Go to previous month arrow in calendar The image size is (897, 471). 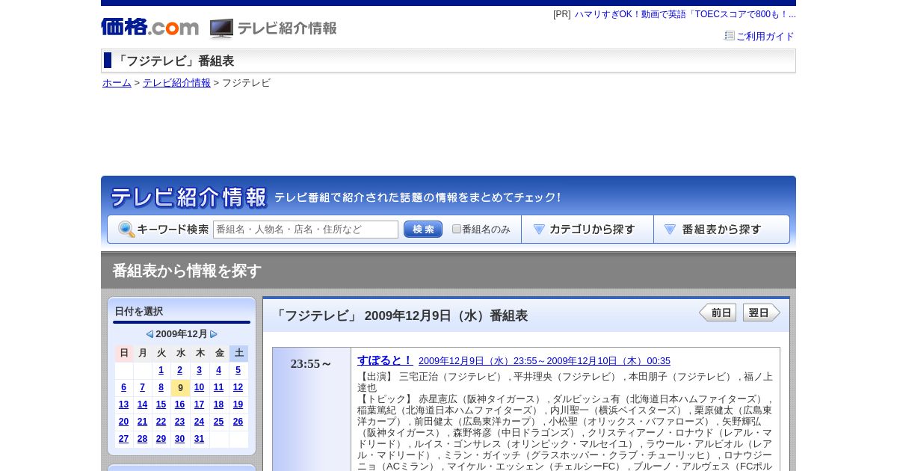149,334
